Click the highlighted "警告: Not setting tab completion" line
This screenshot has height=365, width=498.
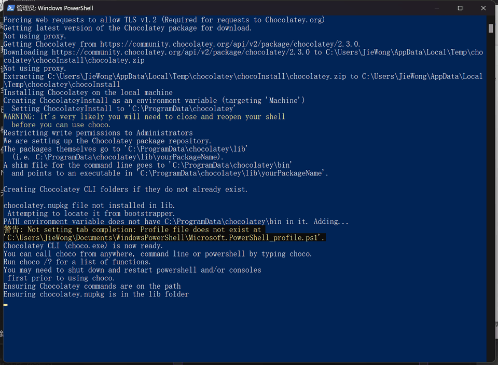[132, 229]
